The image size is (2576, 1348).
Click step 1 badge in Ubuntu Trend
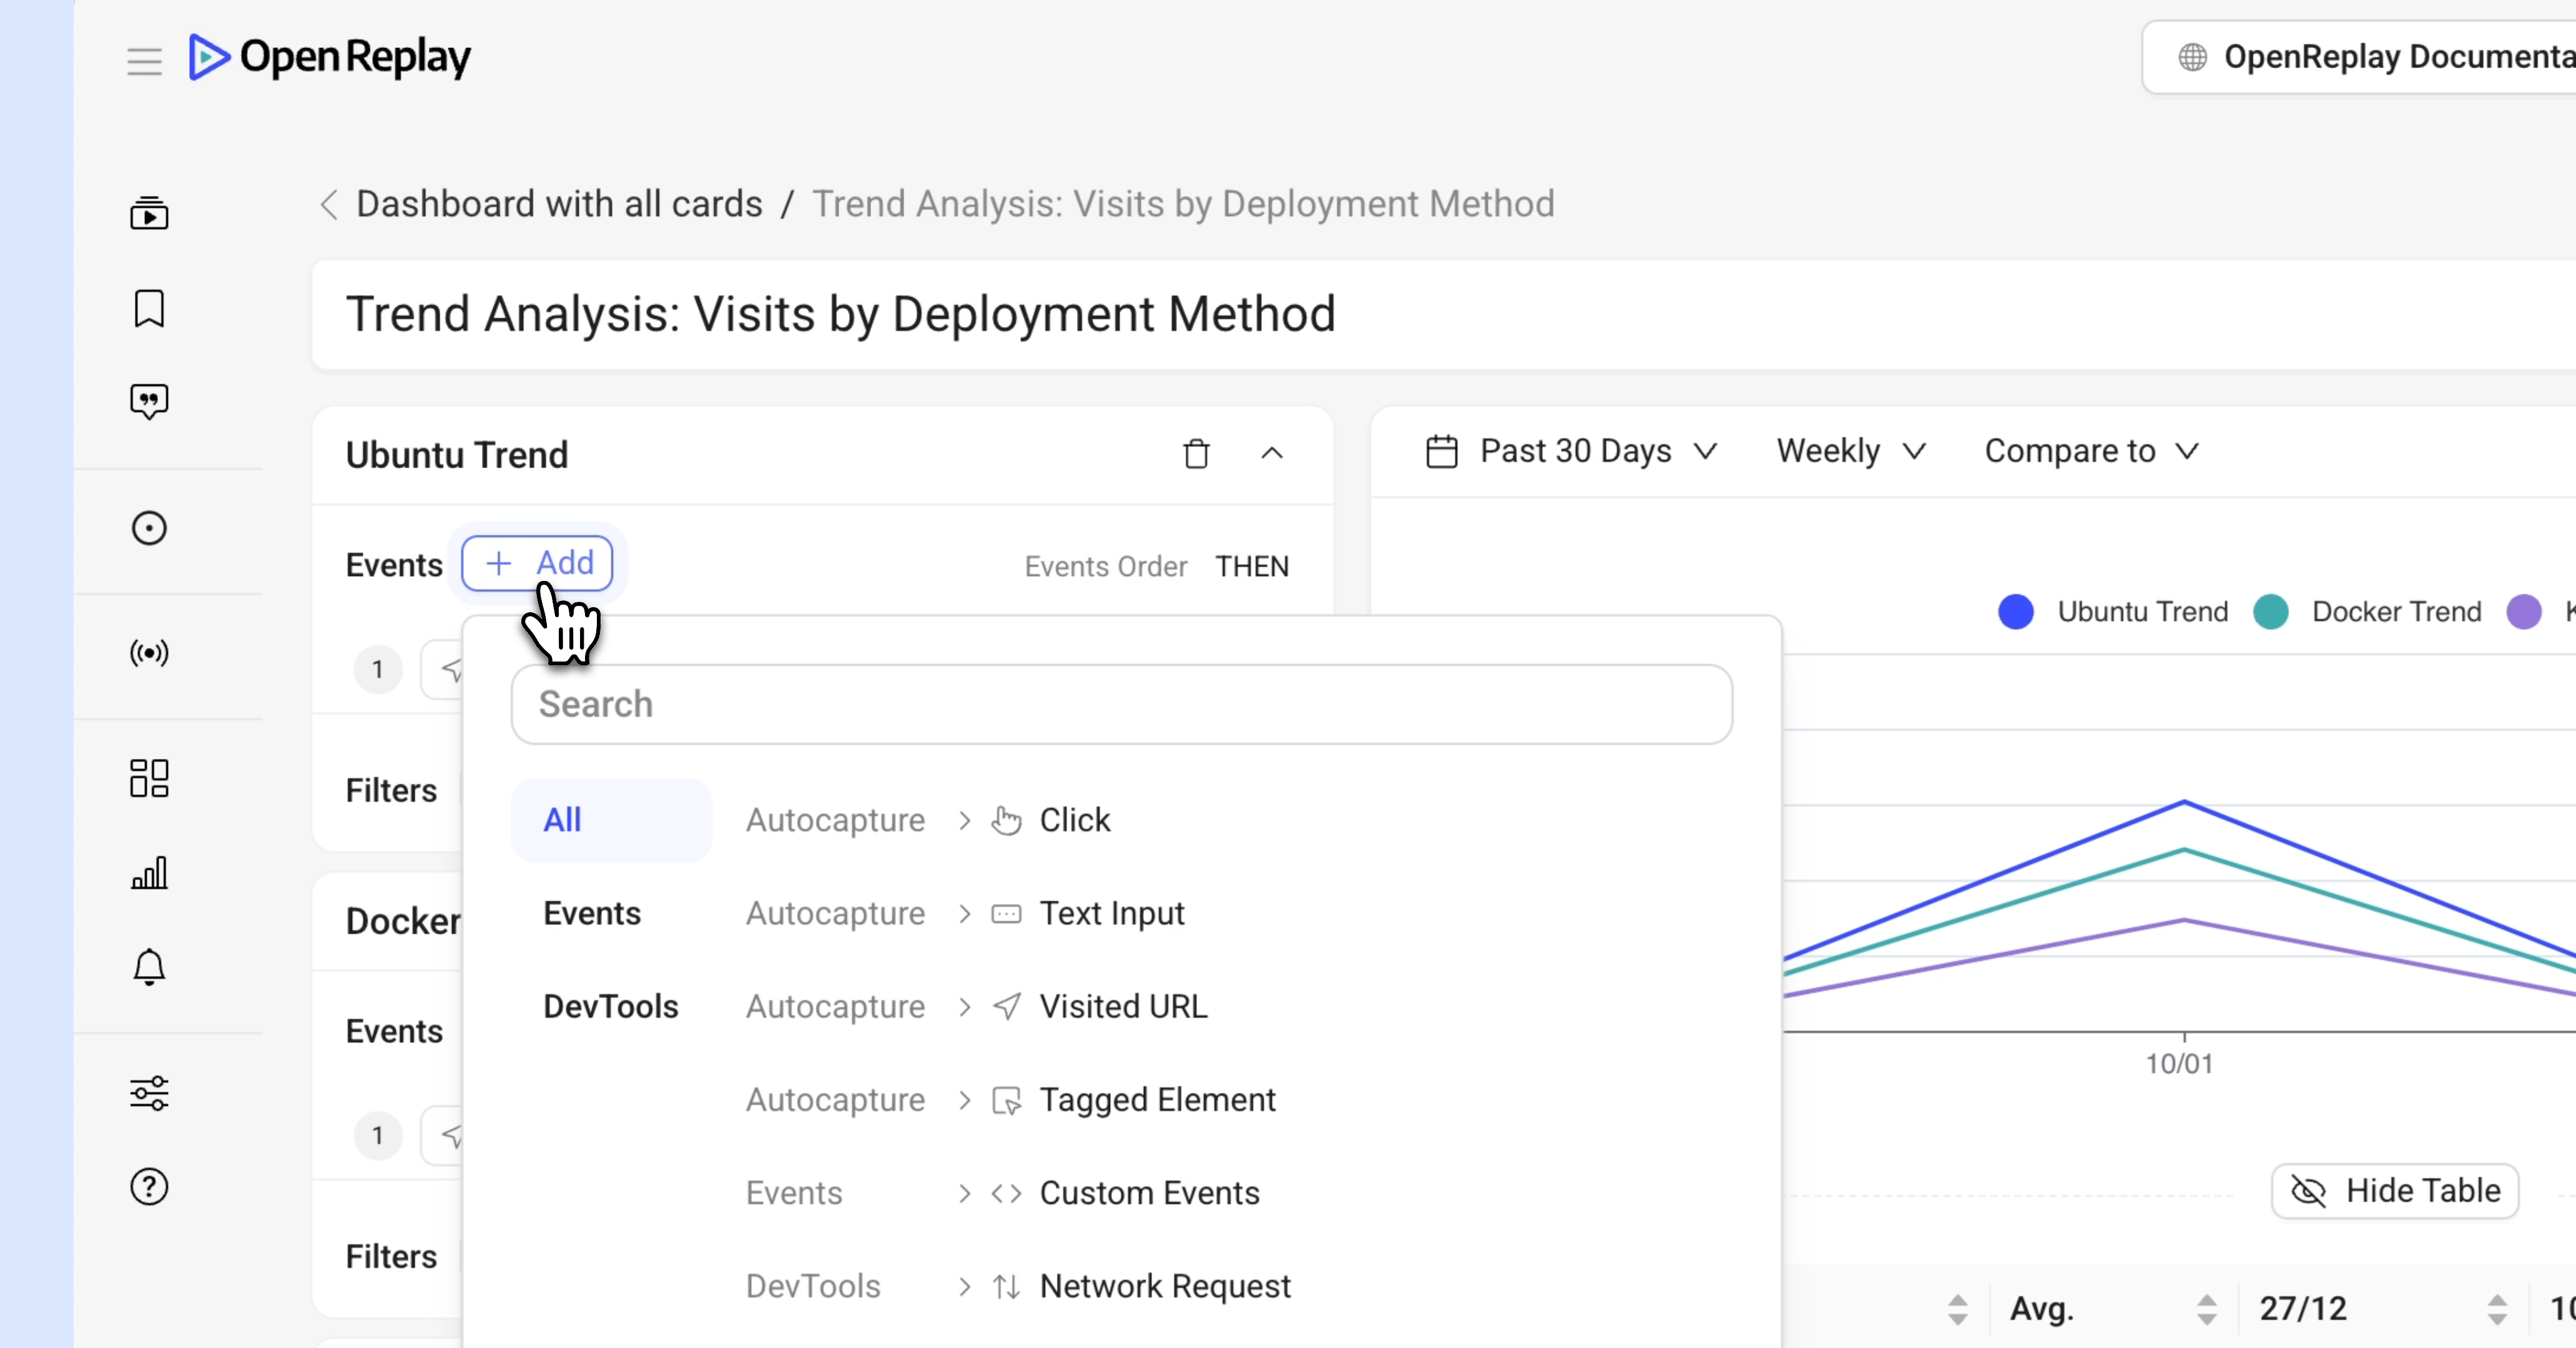(x=378, y=670)
